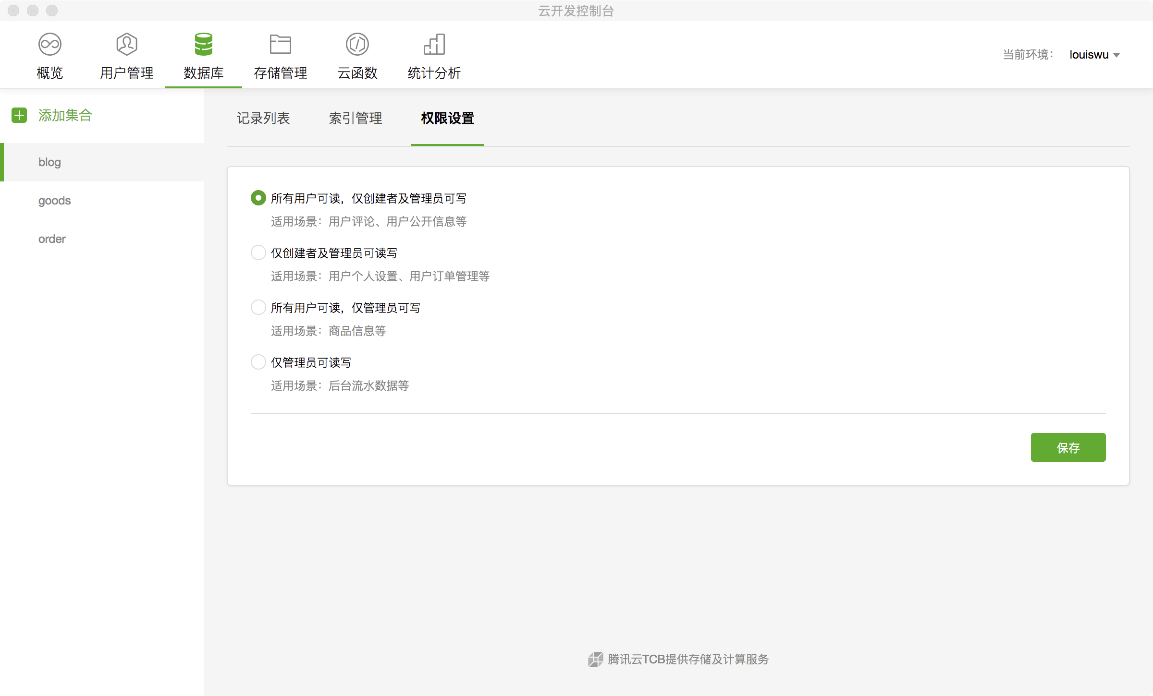Switch to the Index Management (索引管理) tab
1153x696 pixels.
pos(356,118)
